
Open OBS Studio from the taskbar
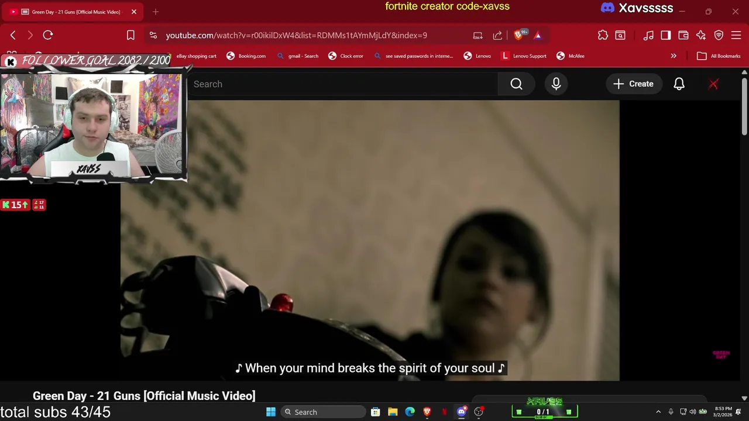pyautogui.click(x=479, y=412)
